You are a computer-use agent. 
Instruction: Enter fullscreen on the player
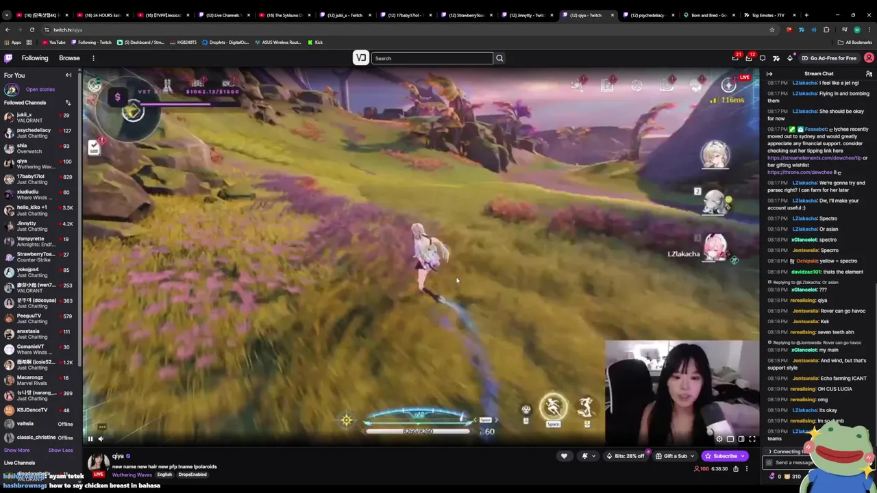point(752,439)
